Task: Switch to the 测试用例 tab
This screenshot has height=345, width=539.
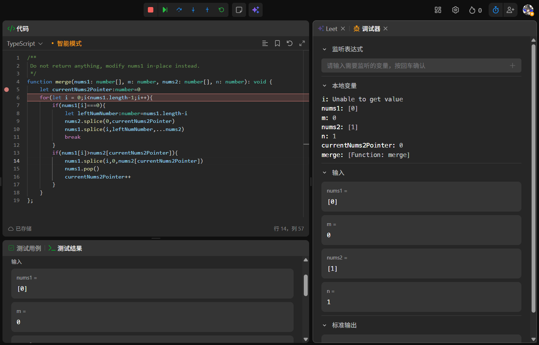Action: pyautogui.click(x=25, y=248)
